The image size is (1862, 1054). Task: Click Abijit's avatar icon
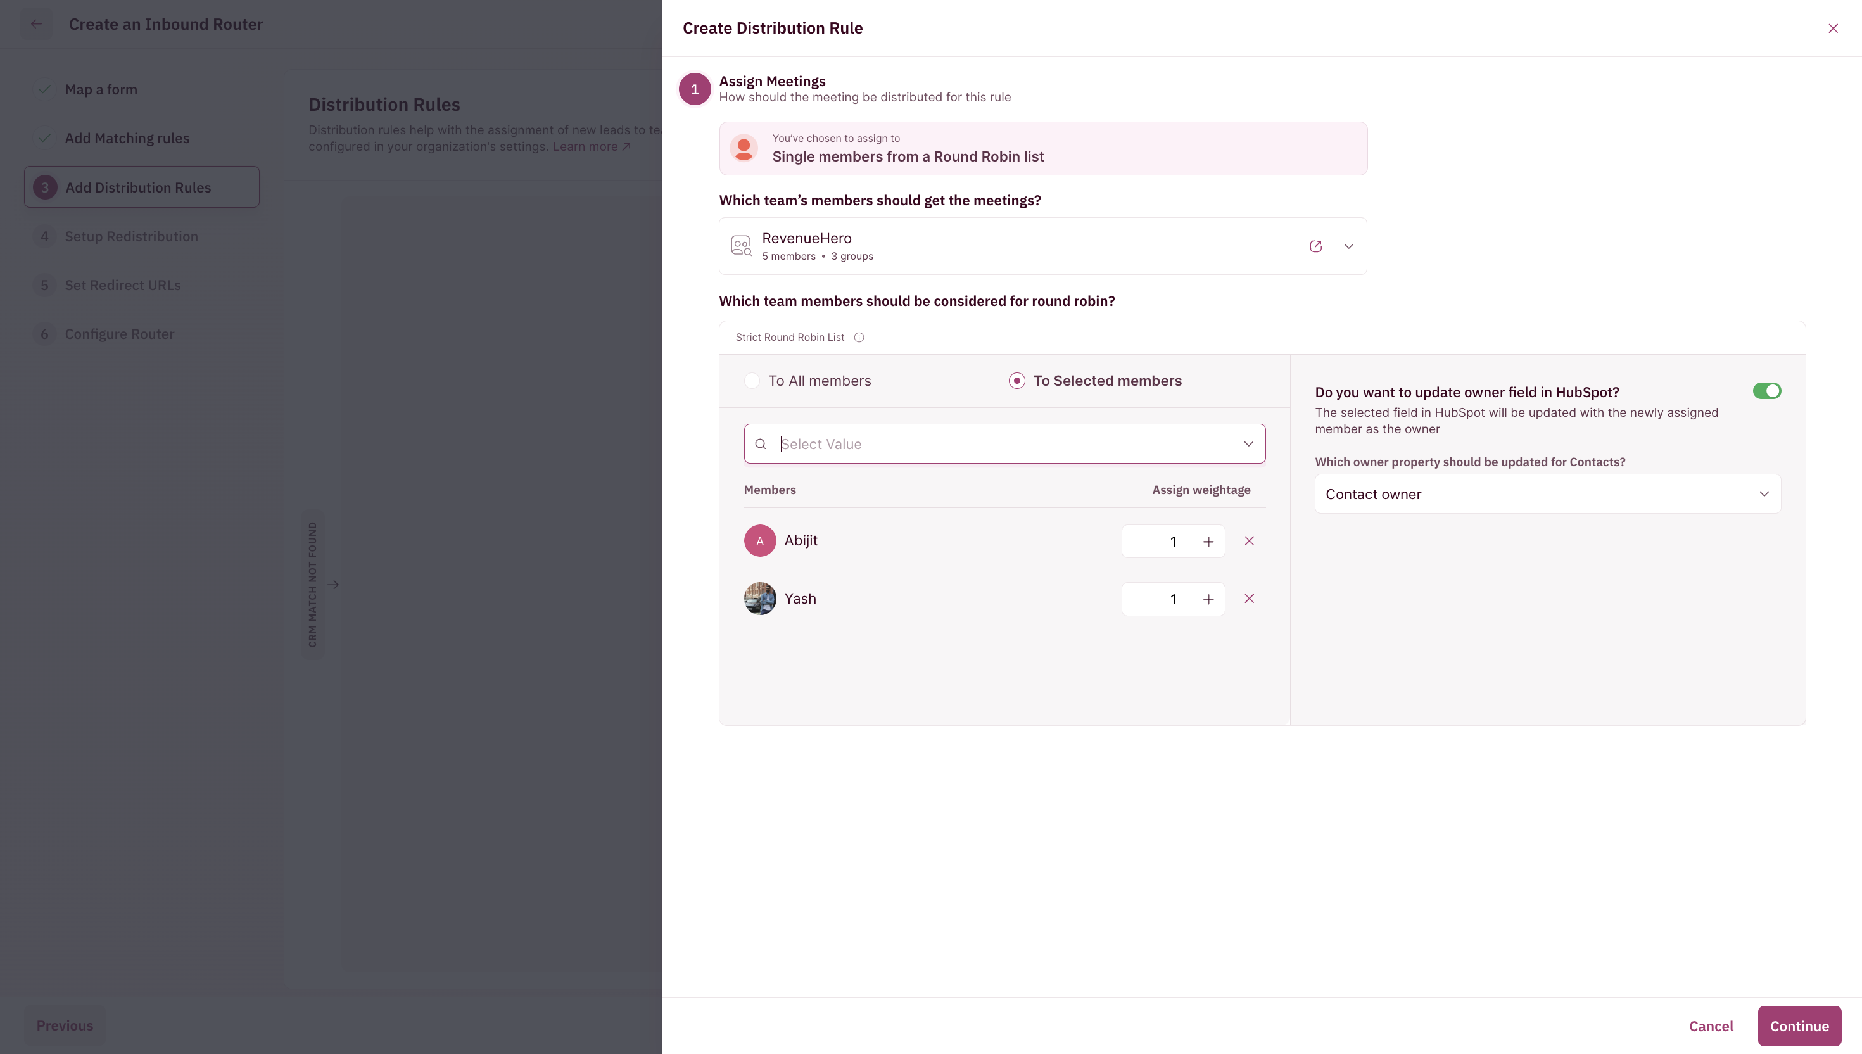click(x=760, y=541)
